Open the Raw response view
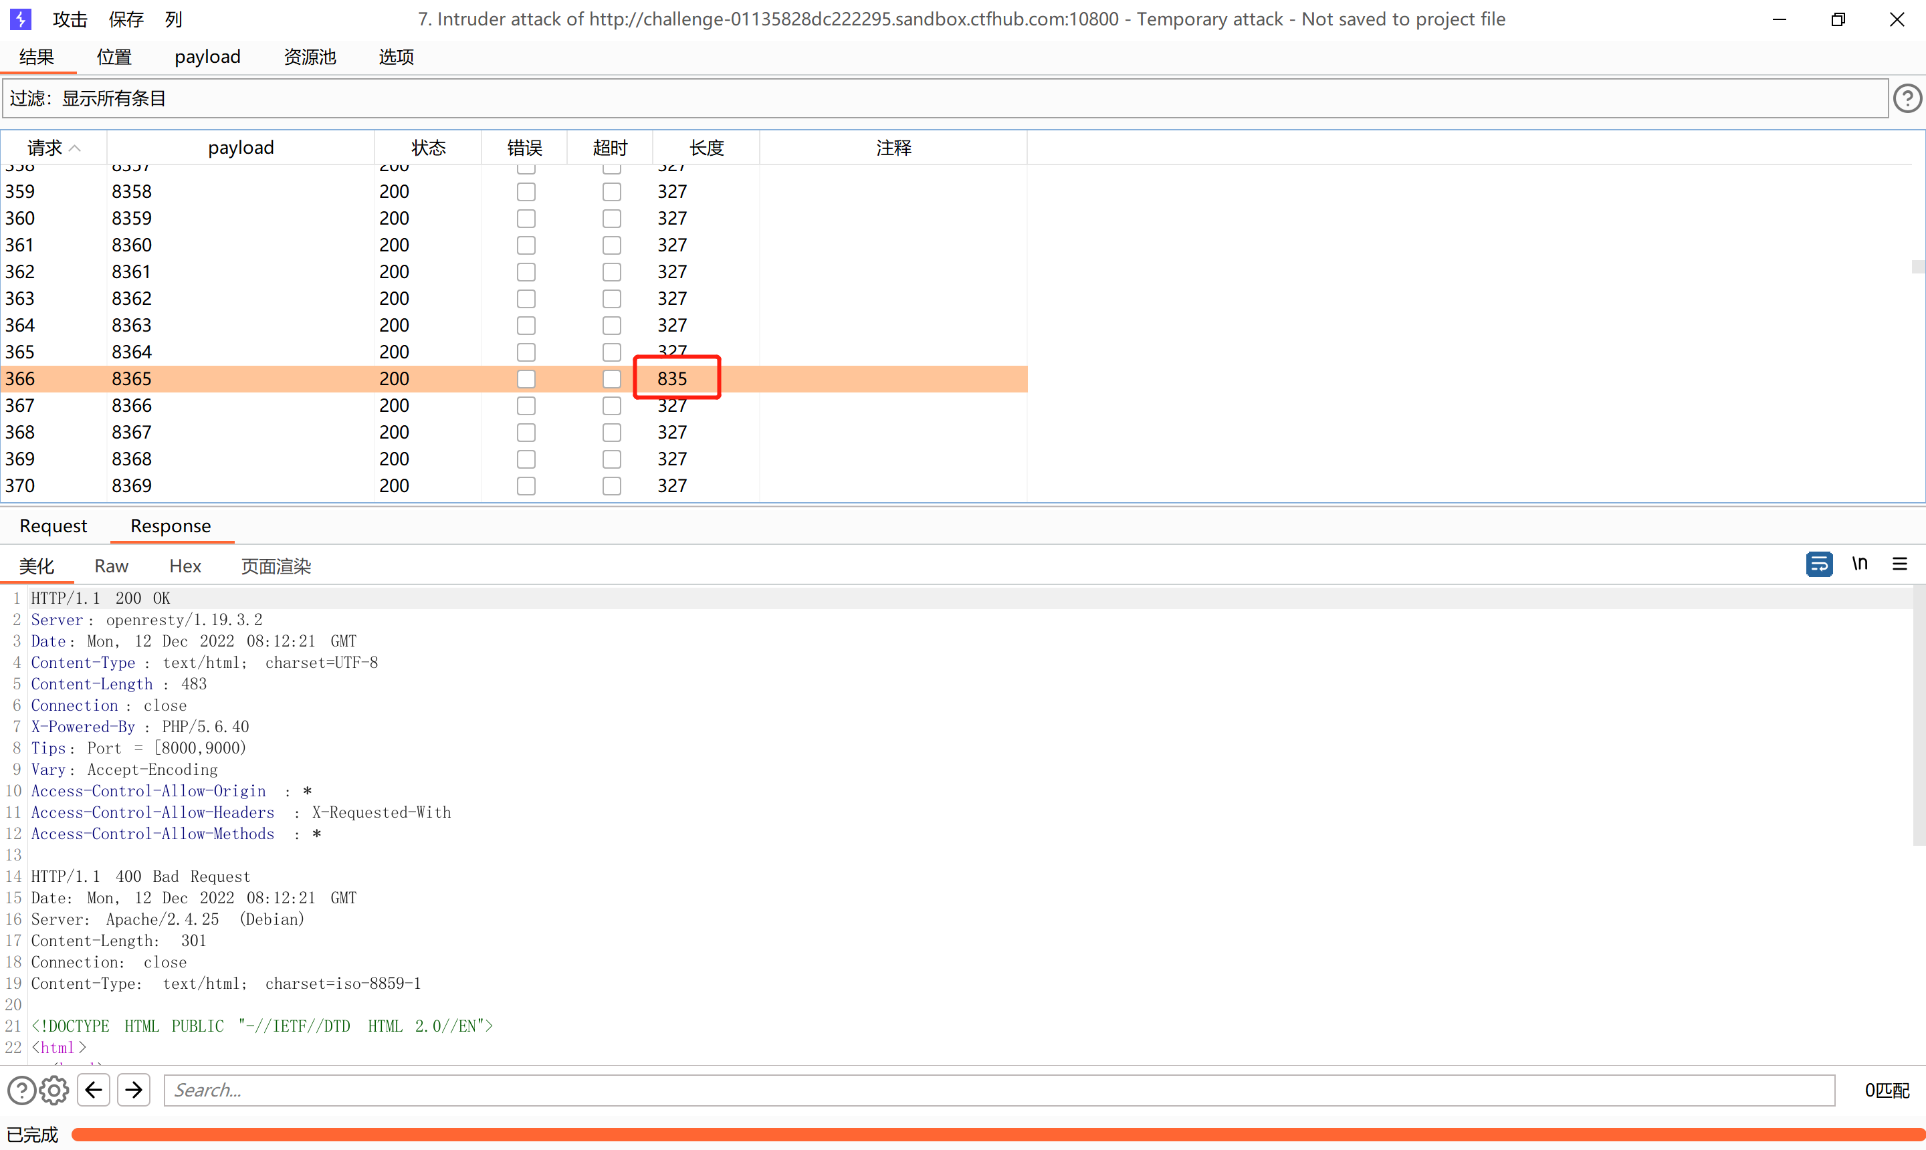 point(111,566)
